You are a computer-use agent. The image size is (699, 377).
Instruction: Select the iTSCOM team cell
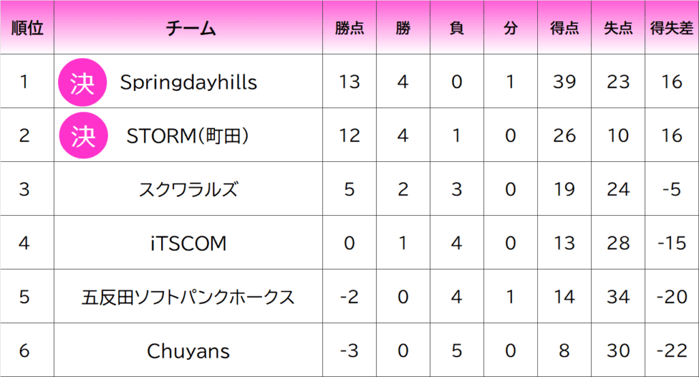188,242
